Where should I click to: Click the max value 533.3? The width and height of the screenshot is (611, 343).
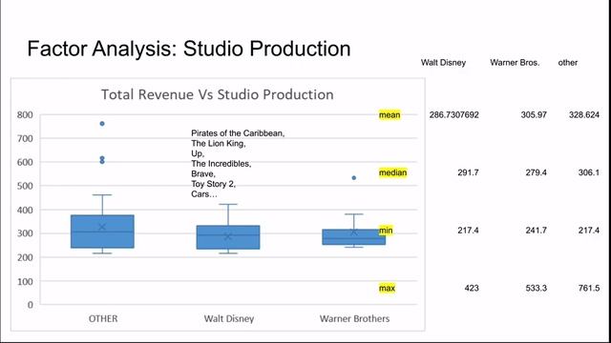(536, 288)
